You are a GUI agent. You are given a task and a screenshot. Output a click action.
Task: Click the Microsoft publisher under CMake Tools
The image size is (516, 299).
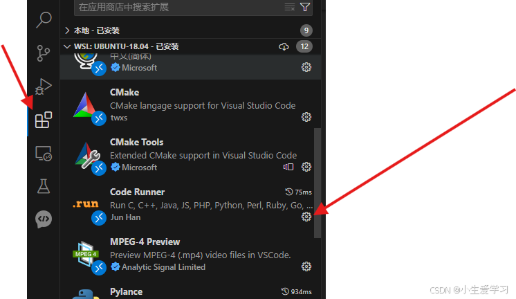(x=140, y=167)
